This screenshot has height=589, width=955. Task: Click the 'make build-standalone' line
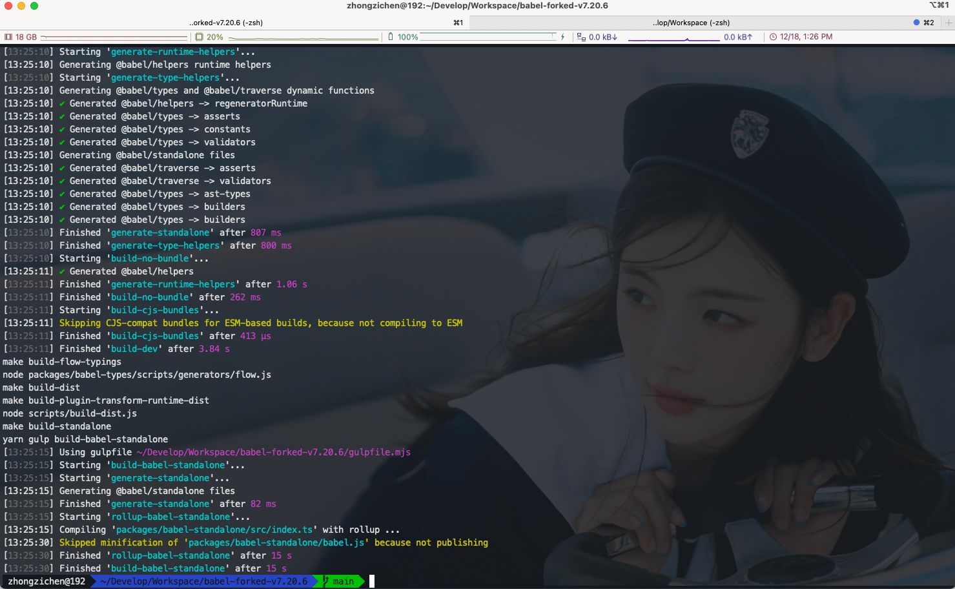[x=57, y=426]
